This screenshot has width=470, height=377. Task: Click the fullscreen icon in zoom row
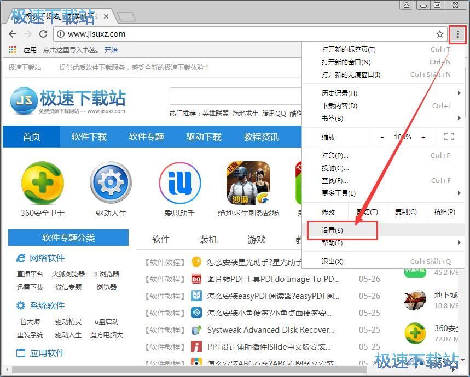(x=449, y=137)
